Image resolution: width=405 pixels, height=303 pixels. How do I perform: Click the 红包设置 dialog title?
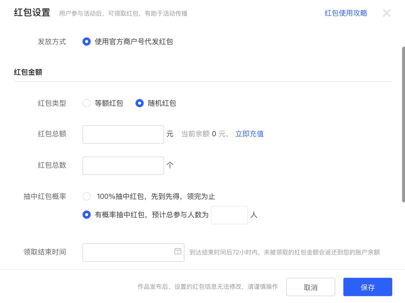click(x=32, y=13)
